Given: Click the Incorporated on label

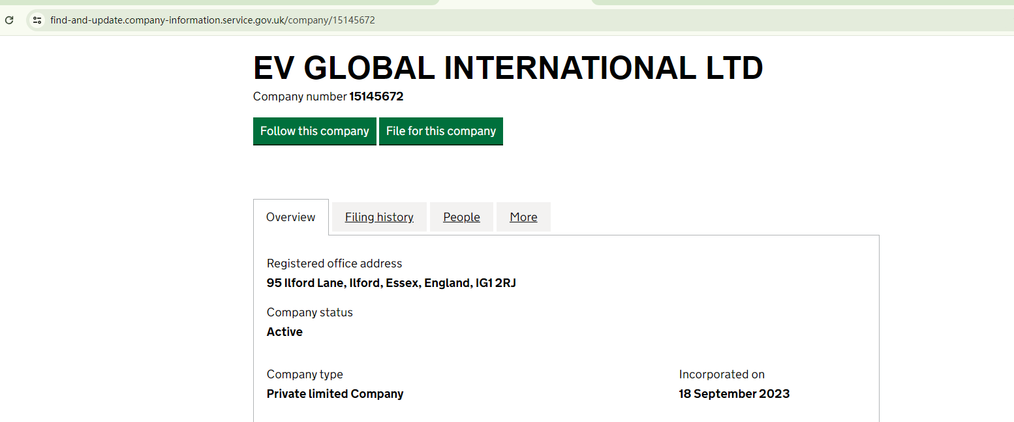Looking at the screenshot, I should tap(722, 374).
